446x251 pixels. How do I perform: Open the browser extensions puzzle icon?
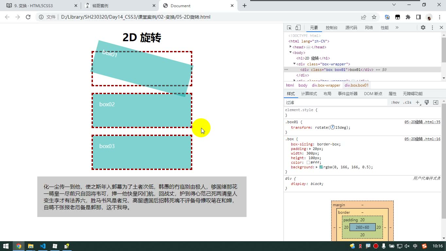408,17
